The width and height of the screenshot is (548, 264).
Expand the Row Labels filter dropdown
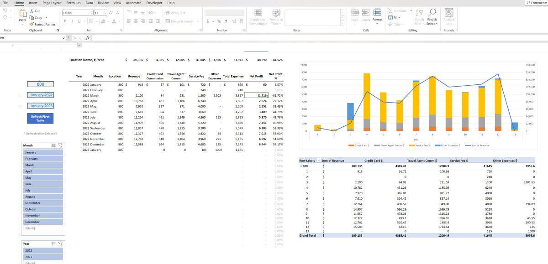318,161
